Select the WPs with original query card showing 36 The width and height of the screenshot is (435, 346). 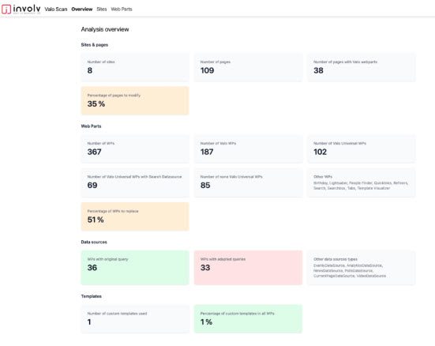tap(135, 268)
